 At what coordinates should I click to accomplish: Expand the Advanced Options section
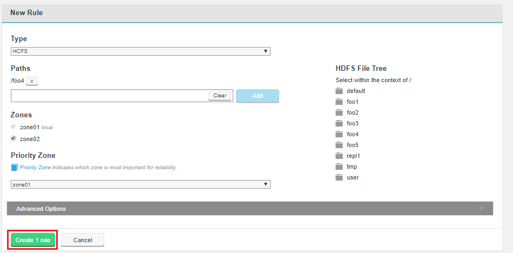coord(250,209)
